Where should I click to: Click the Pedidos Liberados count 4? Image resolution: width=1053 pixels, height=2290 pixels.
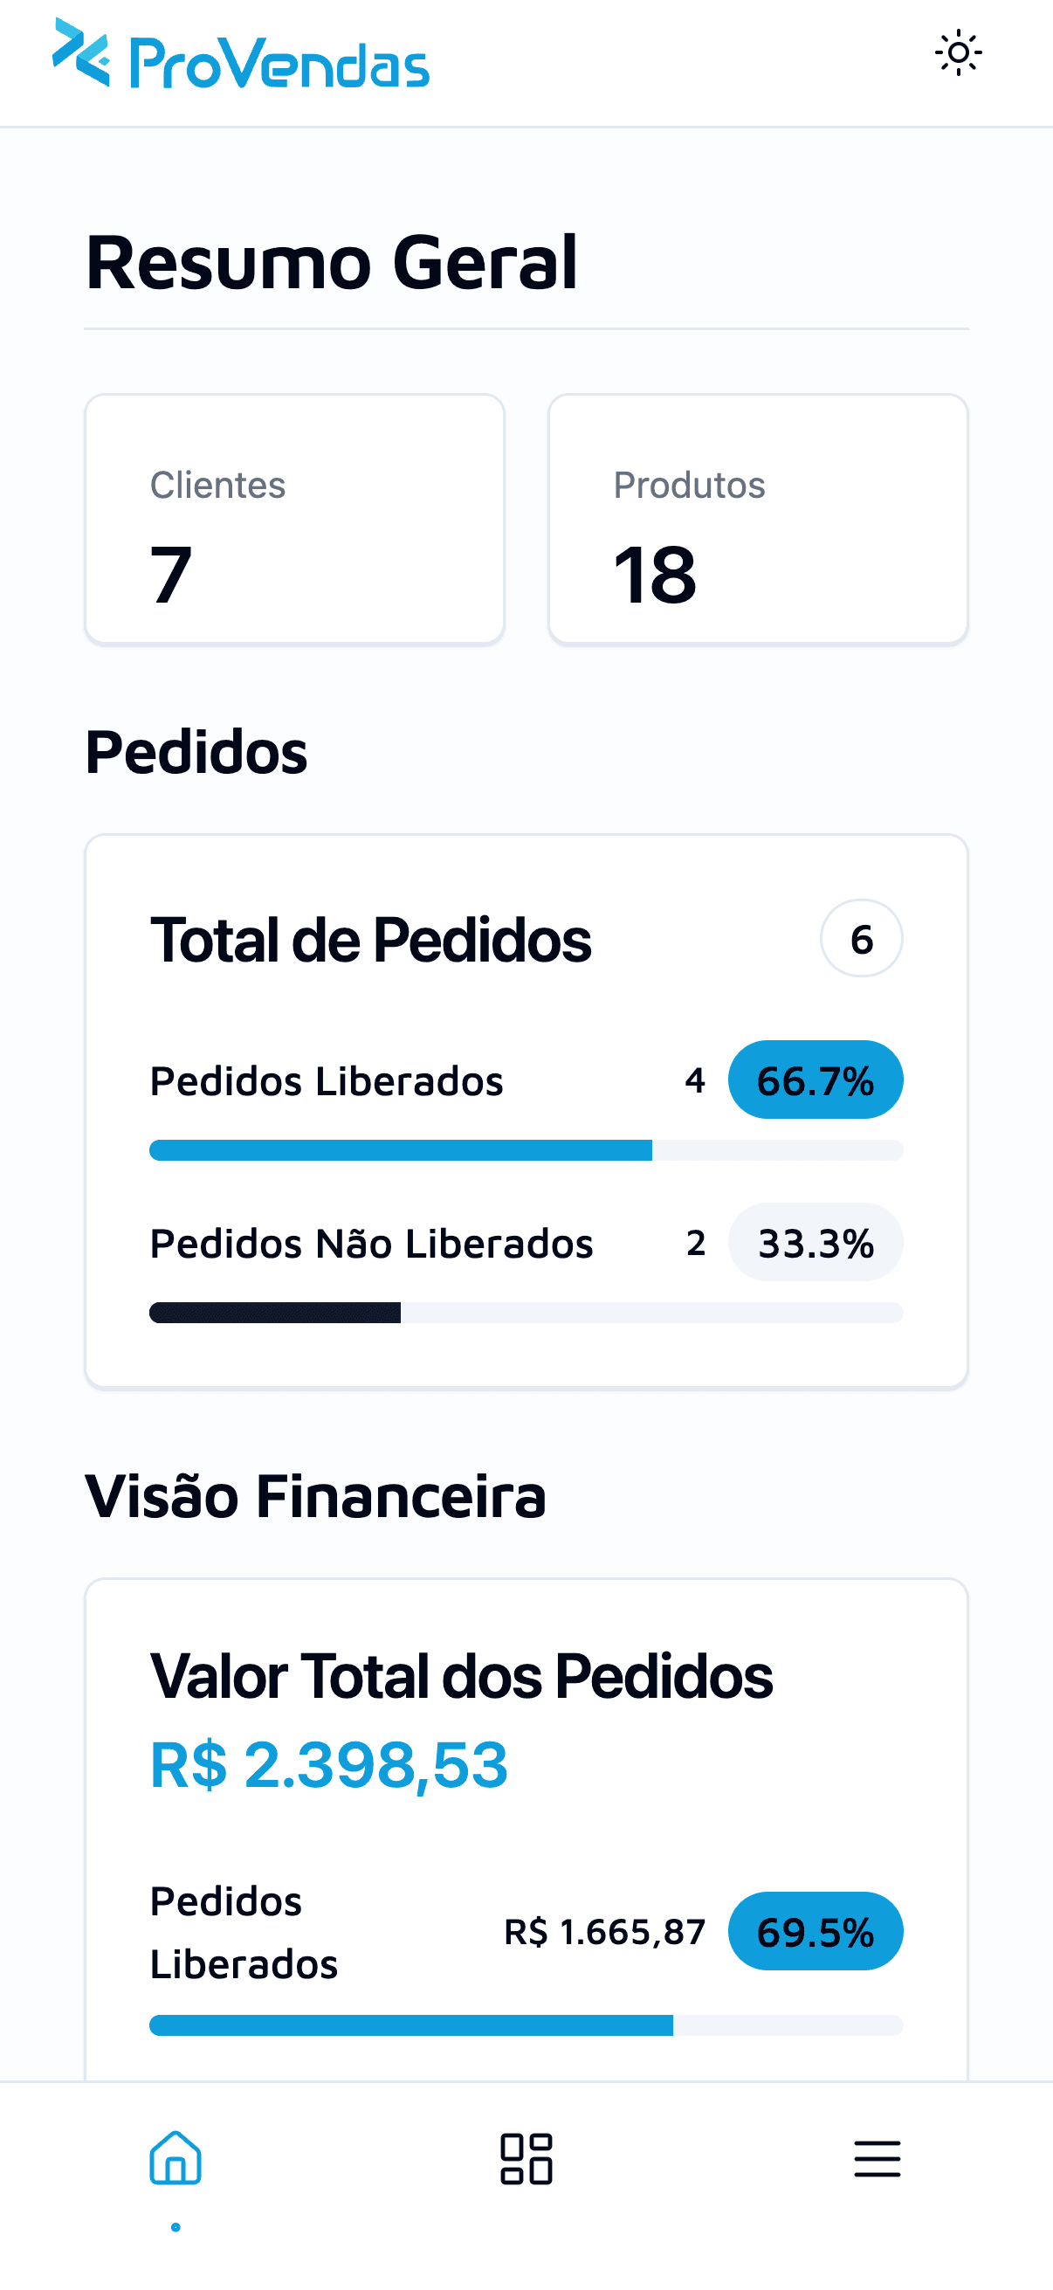pos(695,1081)
